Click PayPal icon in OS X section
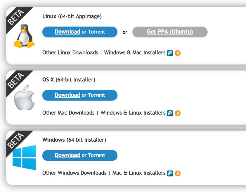This screenshot has width=246, height=192. click(170, 113)
